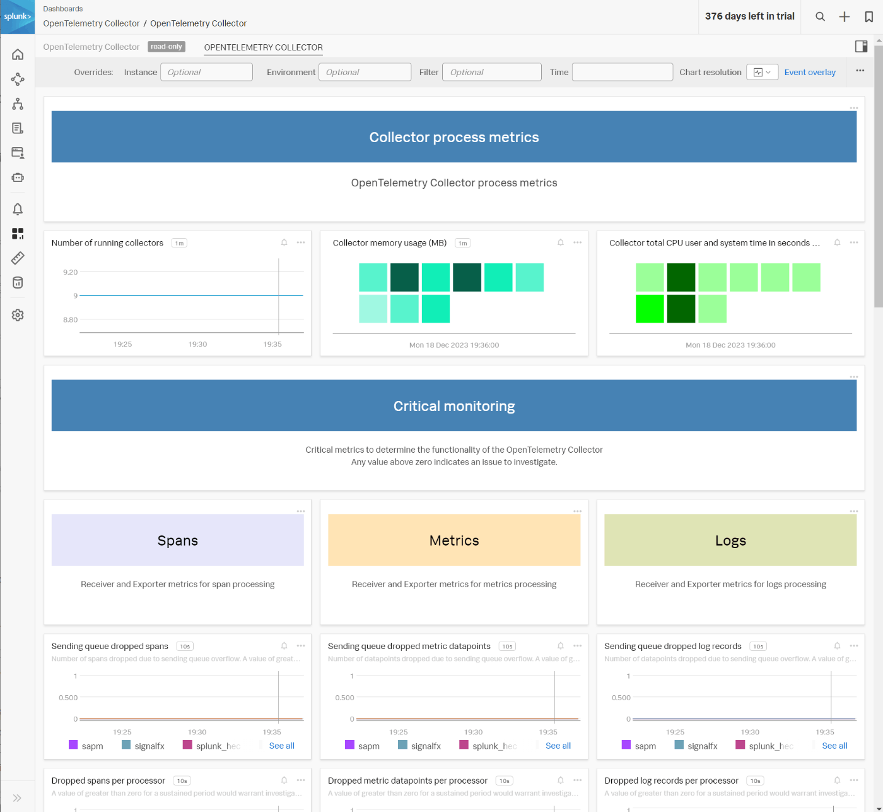Screen dimensions: 883x812
Task: Open the APM icon in sidebar
Action: (x=18, y=79)
